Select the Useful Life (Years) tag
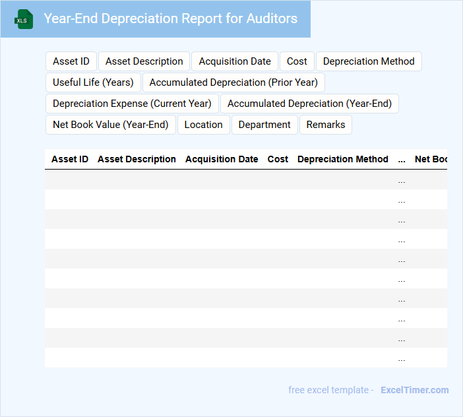The width and height of the screenshot is (463, 417). pyautogui.click(x=93, y=82)
